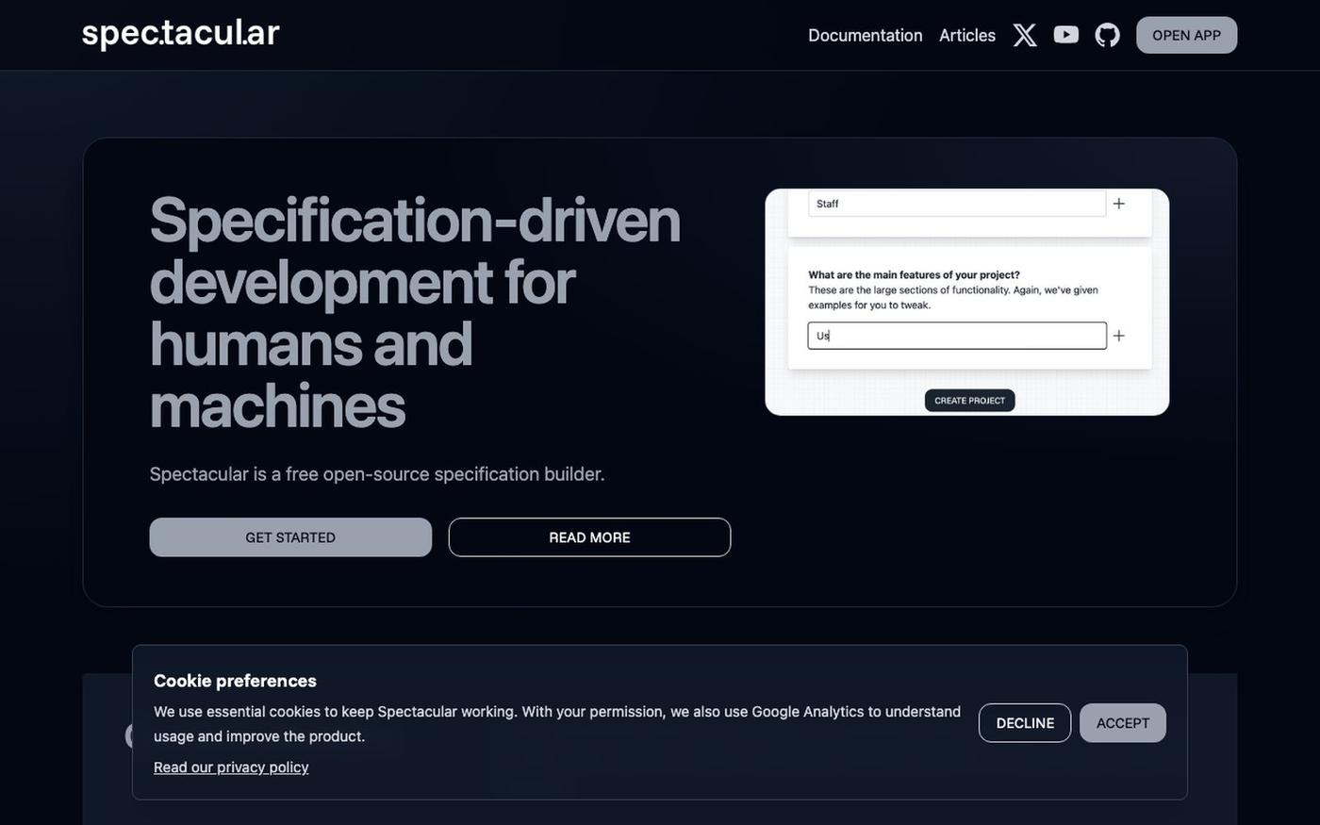Click the GET STARTED button
Viewport: 1320px width, 825px height.
pos(290,537)
